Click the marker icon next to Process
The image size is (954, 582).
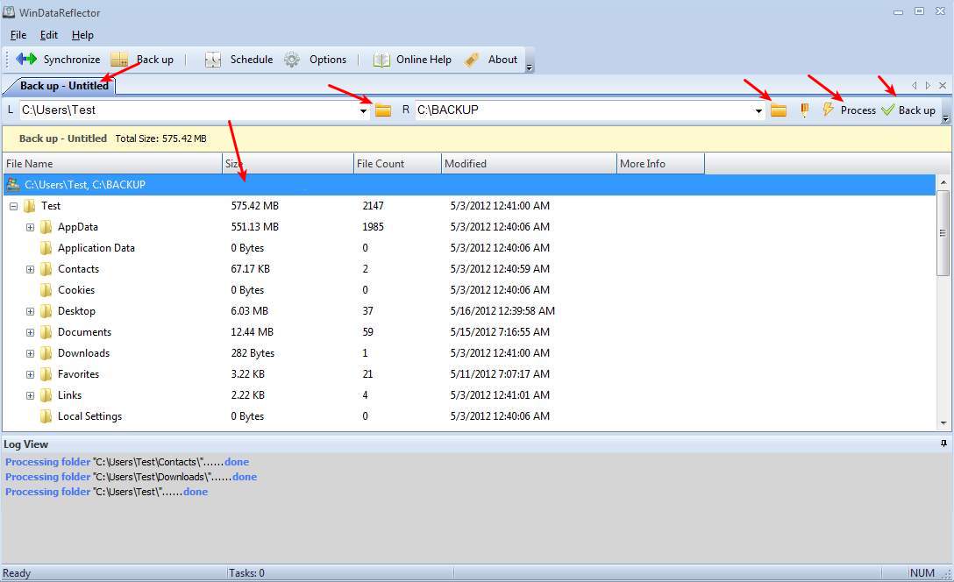(x=804, y=110)
